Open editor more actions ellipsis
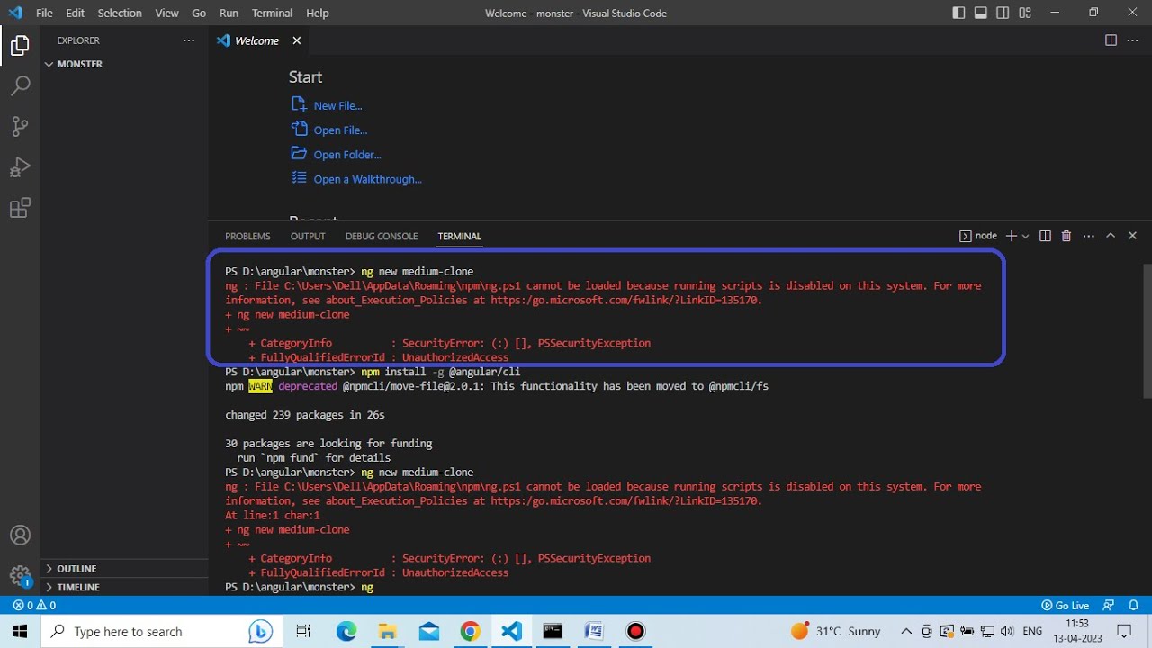Screen dimensions: 1152x648 [1132, 40]
